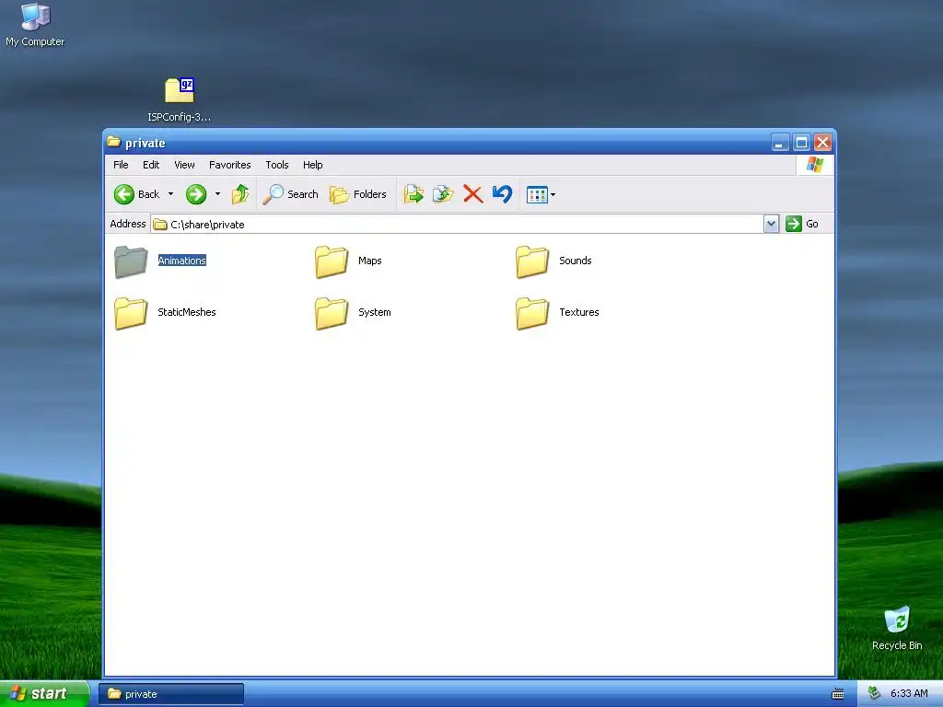This screenshot has height=707, width=943.
Task: Select the Textures folder icon
Action: pos(532,313)
